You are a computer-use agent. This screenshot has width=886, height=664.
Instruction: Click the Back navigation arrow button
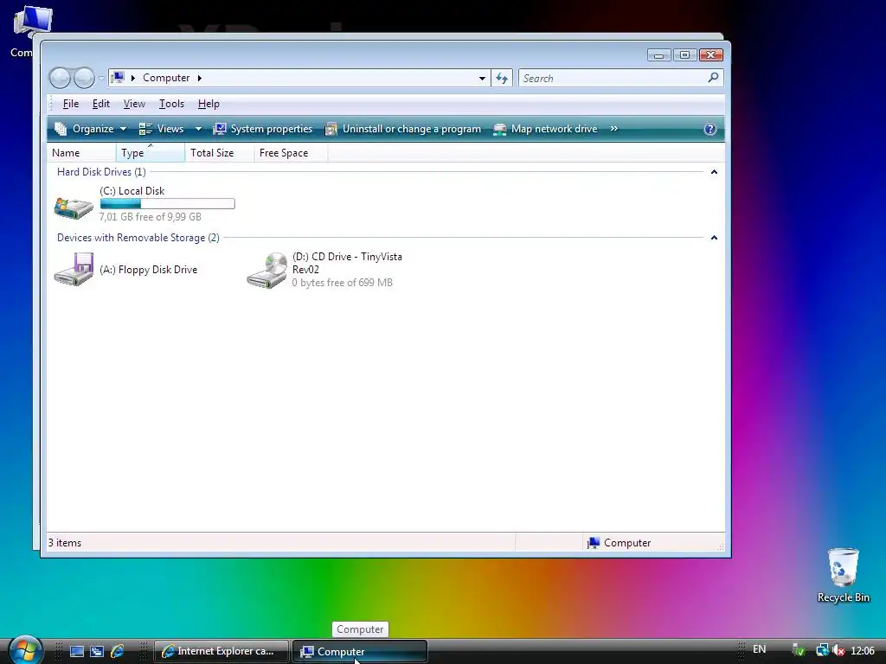pyautogui.click(x=60, y=78)
